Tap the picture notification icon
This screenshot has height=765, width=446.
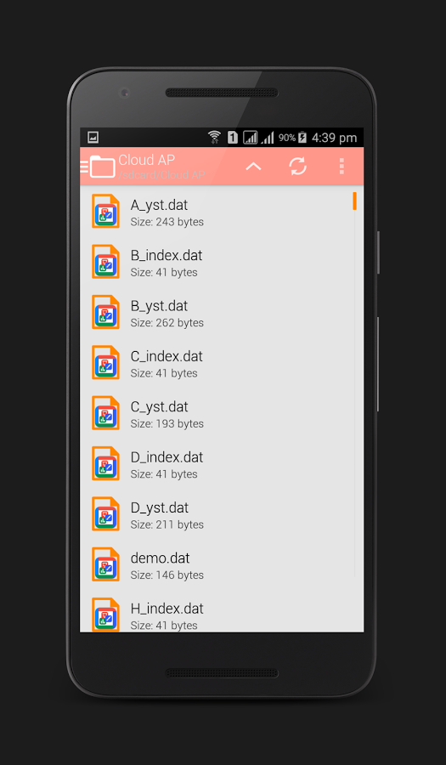coord(93,138)
